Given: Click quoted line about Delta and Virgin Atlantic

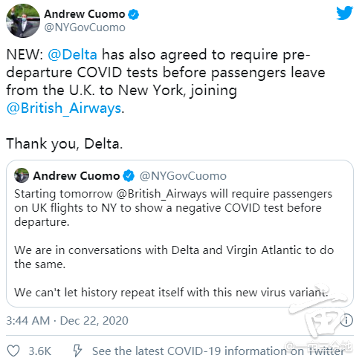Looking at the screenshot, I should point(174,257).
